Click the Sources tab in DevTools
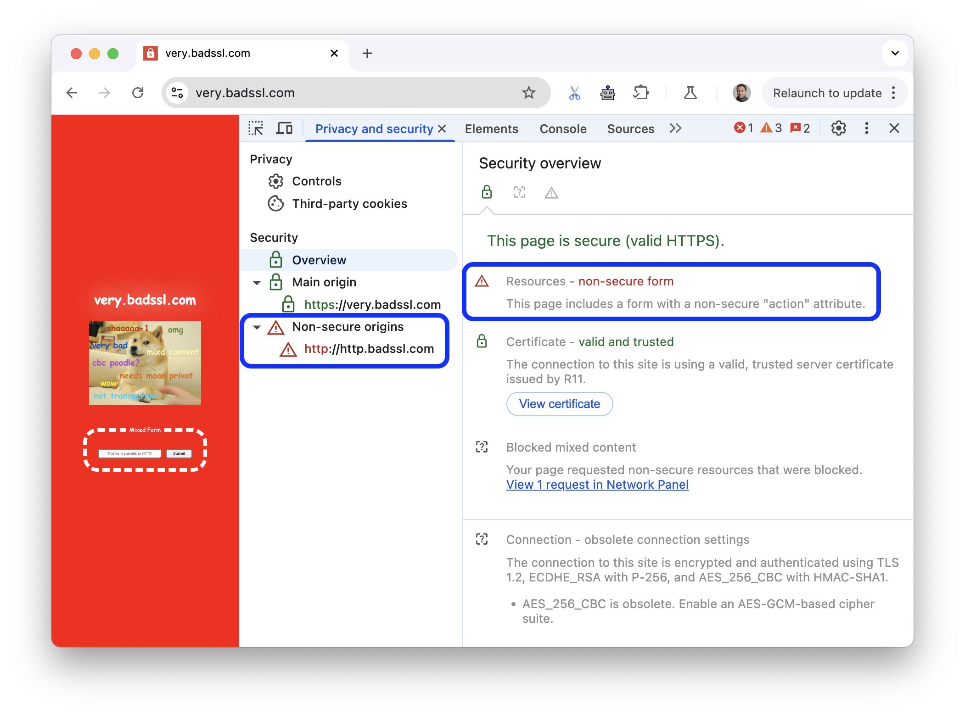This screenshot has width=965, height=715. tap(631, 128)
